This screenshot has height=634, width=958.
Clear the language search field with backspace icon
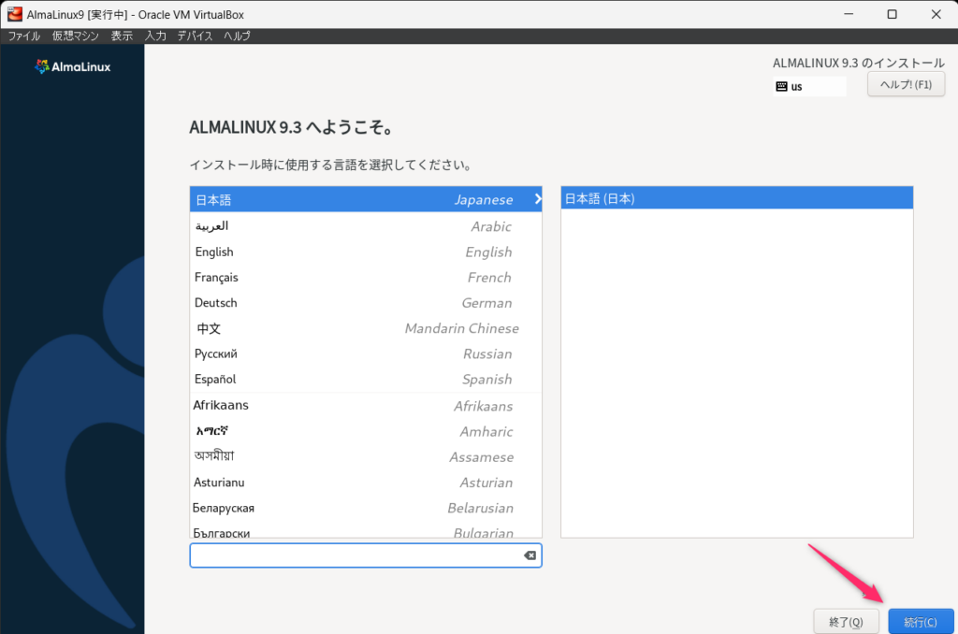pyautogui.click(x=530, y=555)
